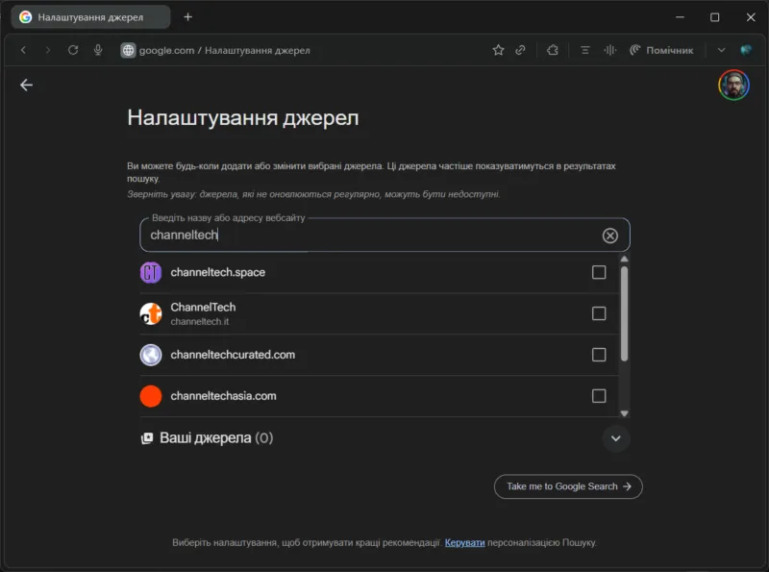Screen dimensions: 769x572
Task: Click the Ваші джерела (0) heading
Action: pos(216,437)
